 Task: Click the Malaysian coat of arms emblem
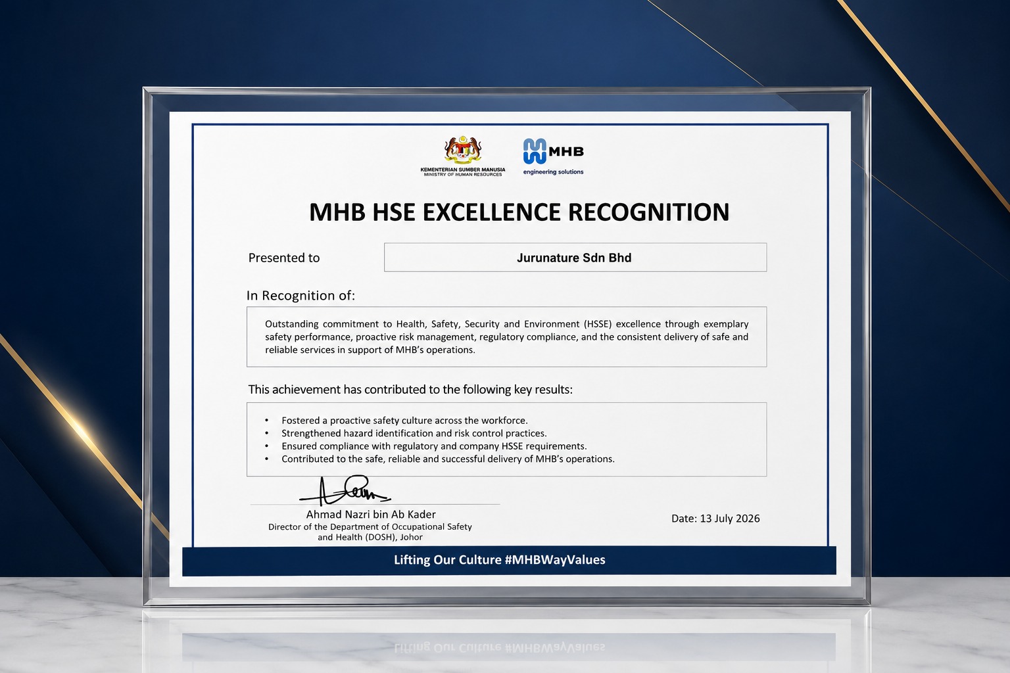pyautogui.click(x=463, y=151)
